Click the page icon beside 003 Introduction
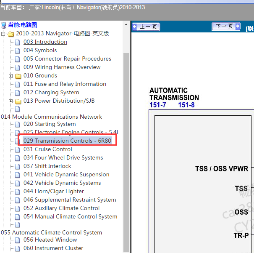The height and width of the screenshot is (253, 254). tap(18, 42)
